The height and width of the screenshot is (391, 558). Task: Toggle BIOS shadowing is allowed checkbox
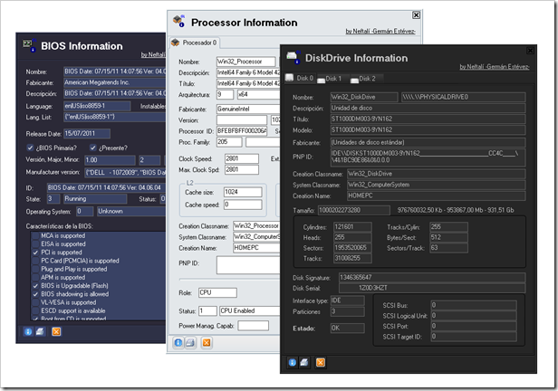tap(35, 294)
